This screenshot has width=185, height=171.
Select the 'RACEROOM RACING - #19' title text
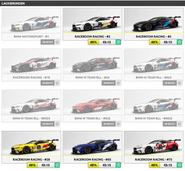coord(31,78)
